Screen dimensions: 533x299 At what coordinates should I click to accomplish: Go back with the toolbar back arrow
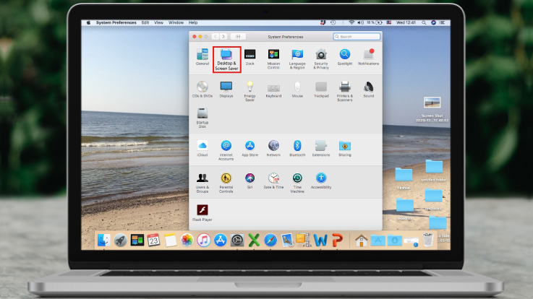pyautogui.click(x=215, y=36)
